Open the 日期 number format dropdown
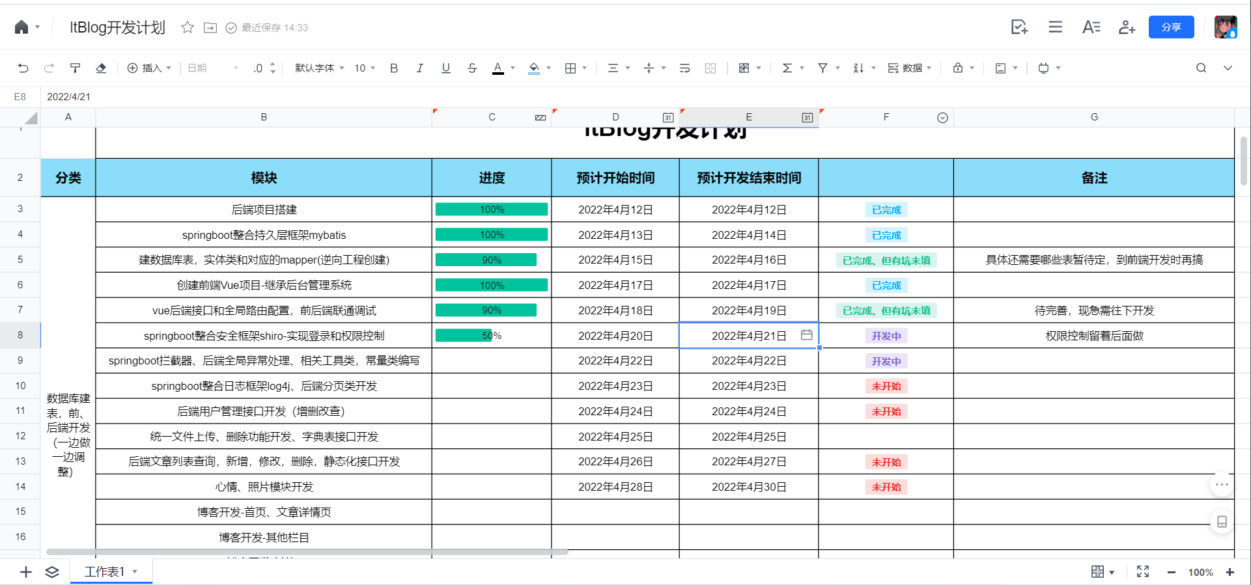Image resolution: width=1251 pixels, height=585 pixels. [213, 68]
